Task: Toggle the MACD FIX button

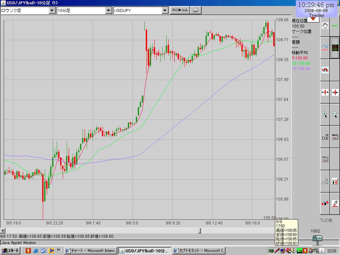Action: 335,137
